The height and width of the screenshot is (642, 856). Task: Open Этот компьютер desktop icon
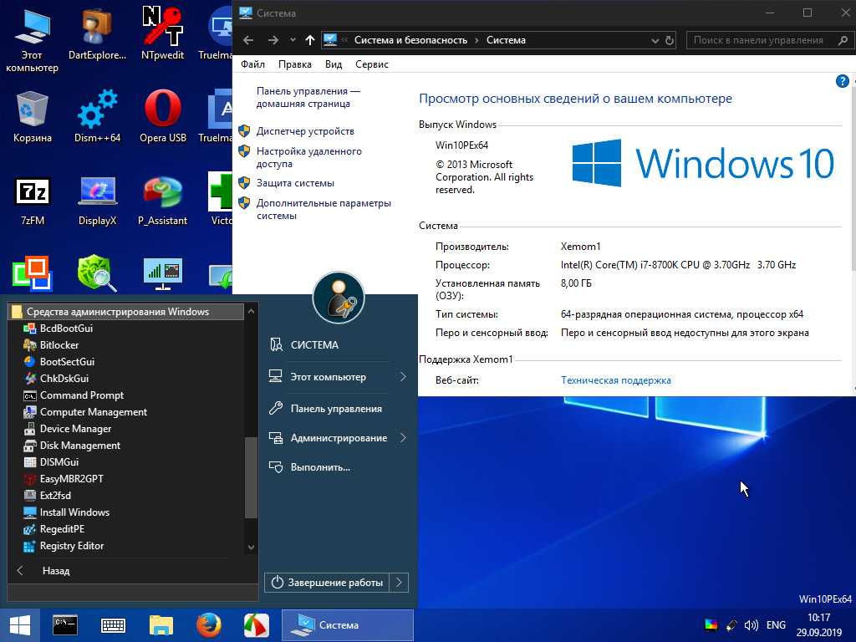pyautogui.click(x=32, y=40)
